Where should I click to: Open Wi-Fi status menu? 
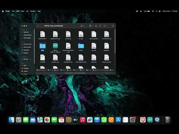(153, 11)
